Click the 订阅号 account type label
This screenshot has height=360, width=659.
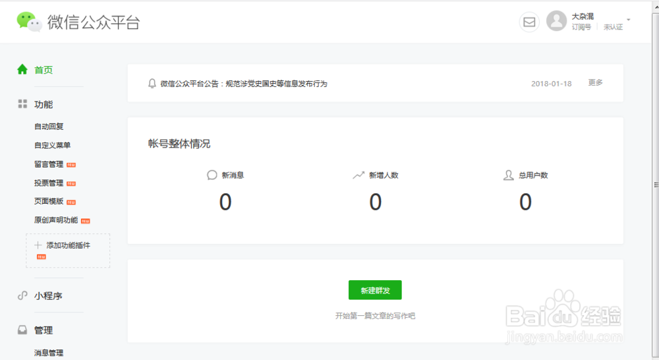581,27
